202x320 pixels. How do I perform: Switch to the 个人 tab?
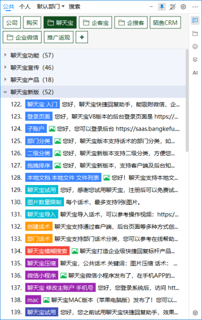click(25, 6)
